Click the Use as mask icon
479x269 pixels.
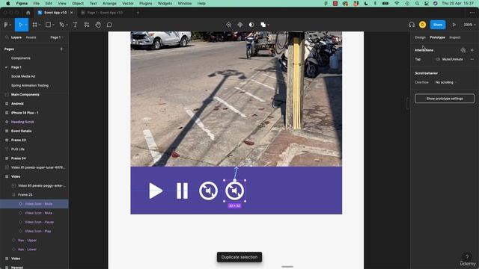point(251,25)
